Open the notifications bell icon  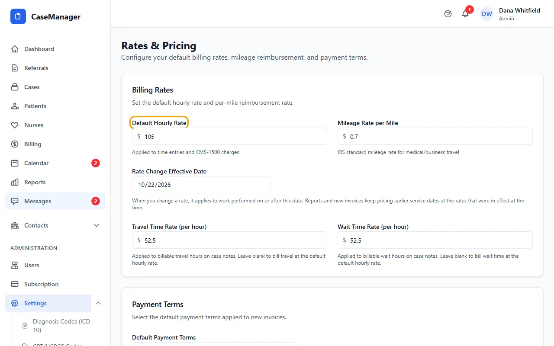(465, 14)
